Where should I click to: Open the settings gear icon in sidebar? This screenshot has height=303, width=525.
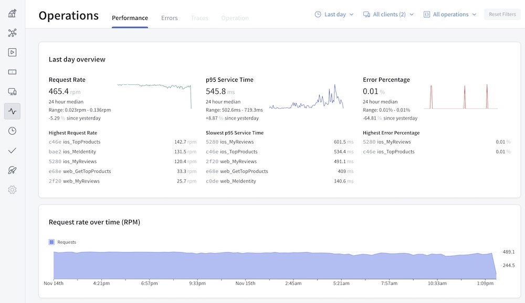12,190
